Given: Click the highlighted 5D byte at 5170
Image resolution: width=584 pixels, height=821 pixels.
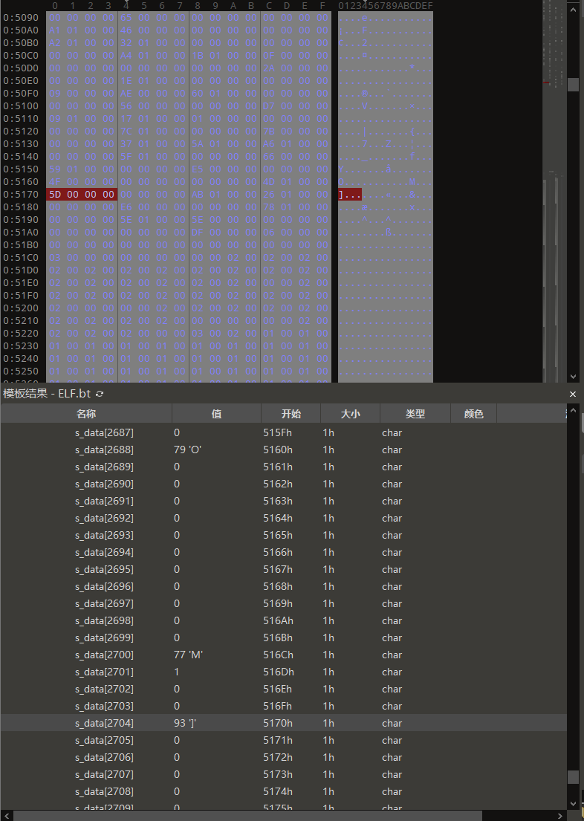Looking at the screenshot, I should [x=55, y=195].
